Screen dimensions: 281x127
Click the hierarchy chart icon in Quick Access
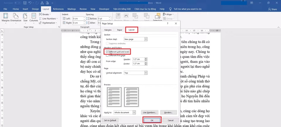pos(42,3)
